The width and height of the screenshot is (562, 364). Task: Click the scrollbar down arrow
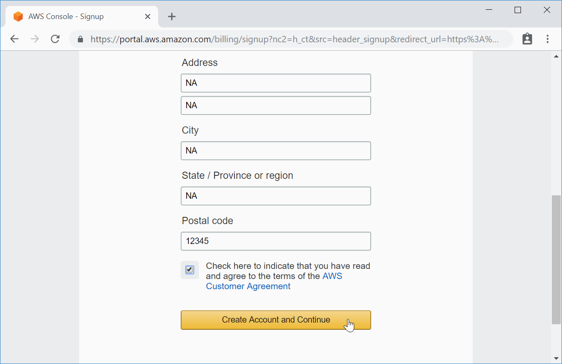pos(556,359)
